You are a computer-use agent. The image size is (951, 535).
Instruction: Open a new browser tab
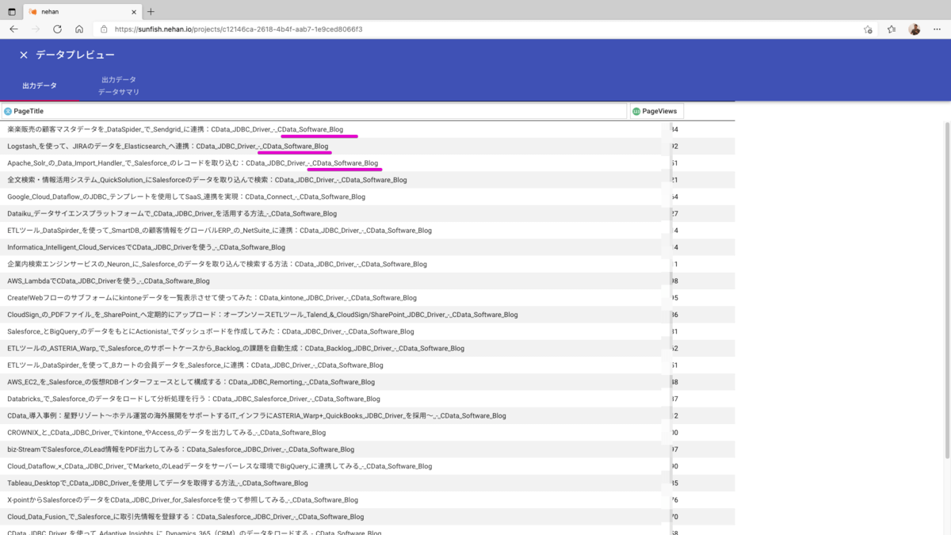point(151,11)
